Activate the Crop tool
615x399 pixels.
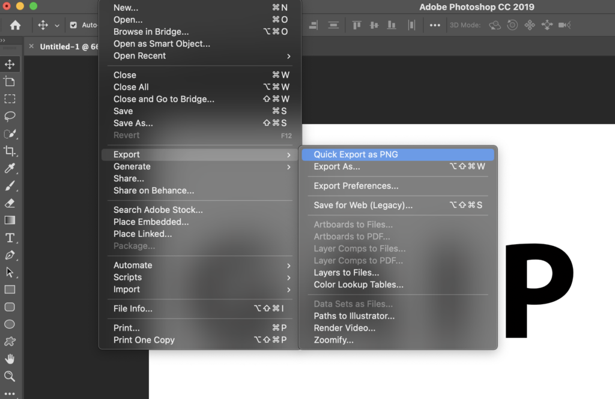8,151
